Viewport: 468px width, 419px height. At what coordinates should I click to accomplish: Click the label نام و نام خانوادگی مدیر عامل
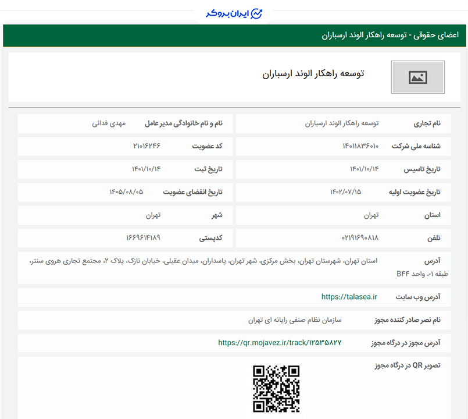click(184, 123)
